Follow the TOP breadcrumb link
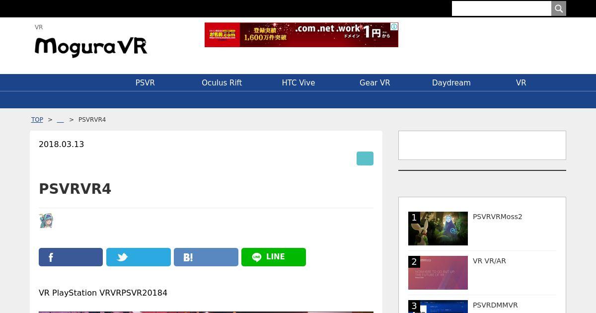Image resolution: width=596 pixels, height=313 pixels. [37, 120]
